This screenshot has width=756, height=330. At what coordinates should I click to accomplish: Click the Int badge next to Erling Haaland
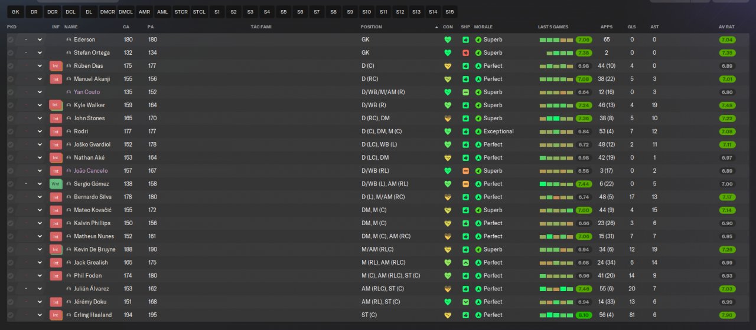[56, 315]
